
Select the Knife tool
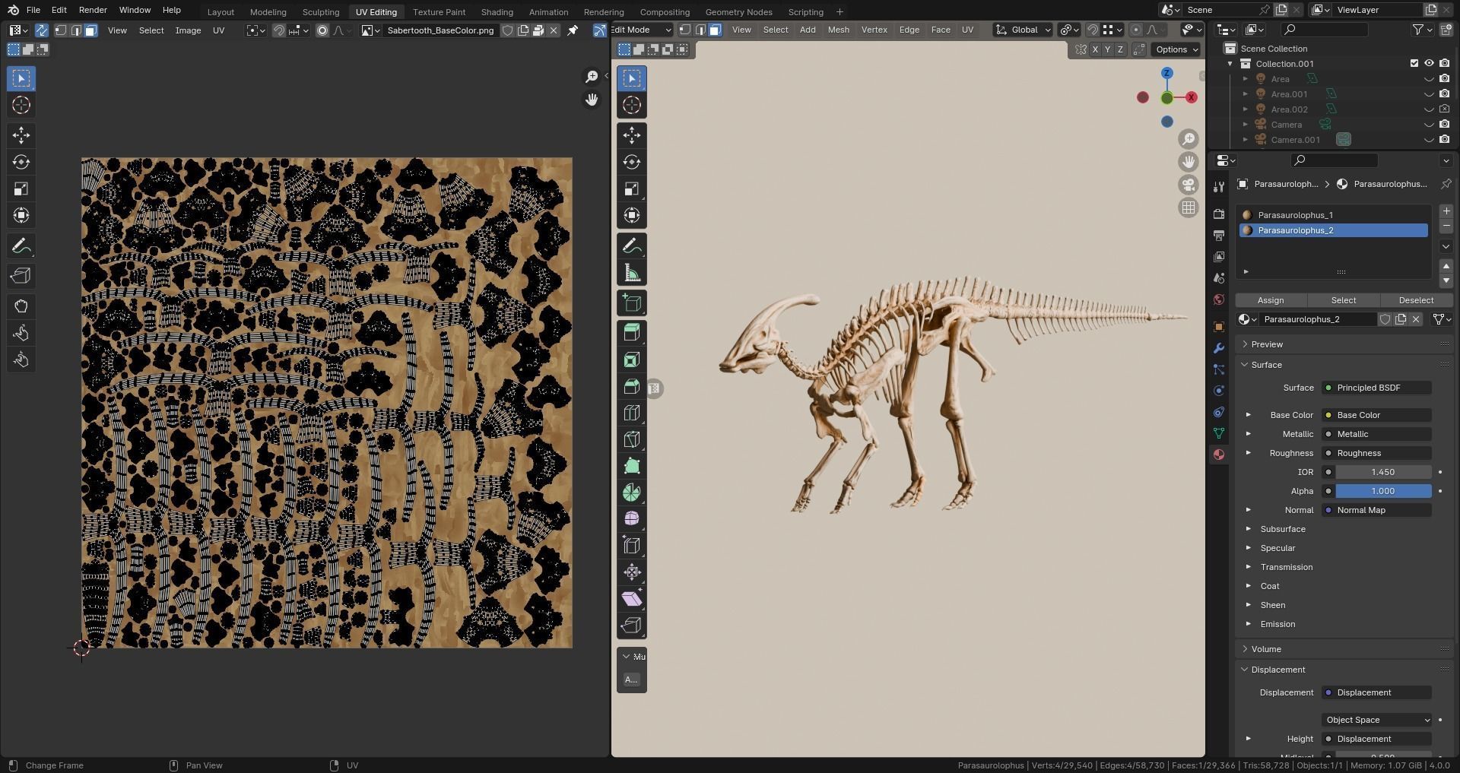pos(631,439)
